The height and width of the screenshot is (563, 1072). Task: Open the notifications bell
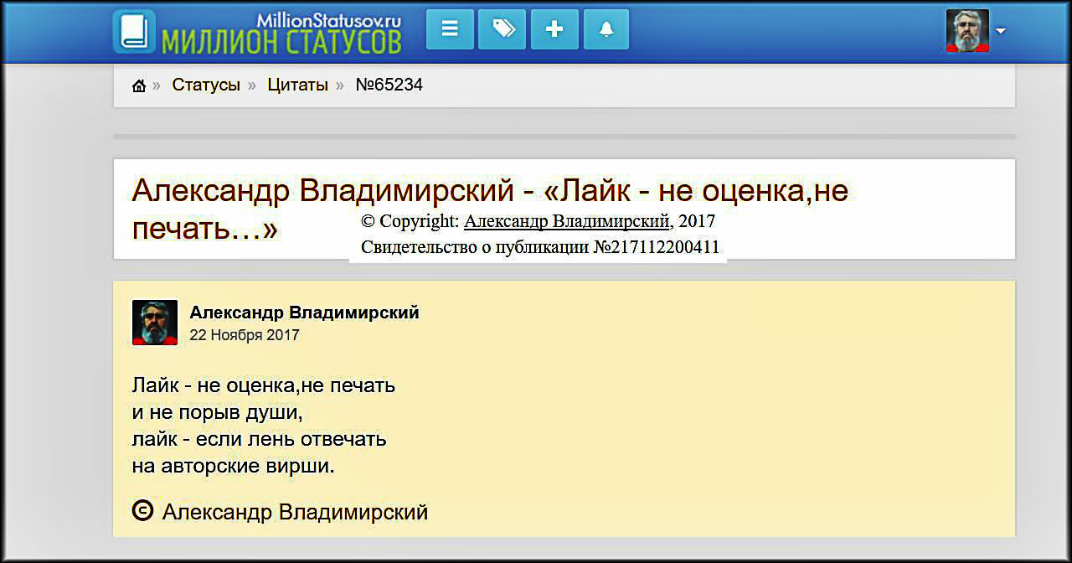coord(606,29)
